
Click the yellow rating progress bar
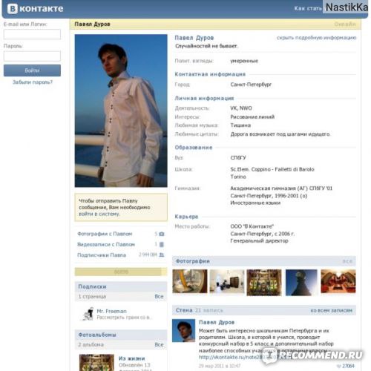pos(121,272)
